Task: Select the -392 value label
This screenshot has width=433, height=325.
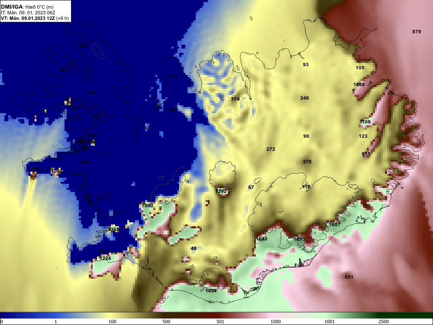Action: coord(63,70)
